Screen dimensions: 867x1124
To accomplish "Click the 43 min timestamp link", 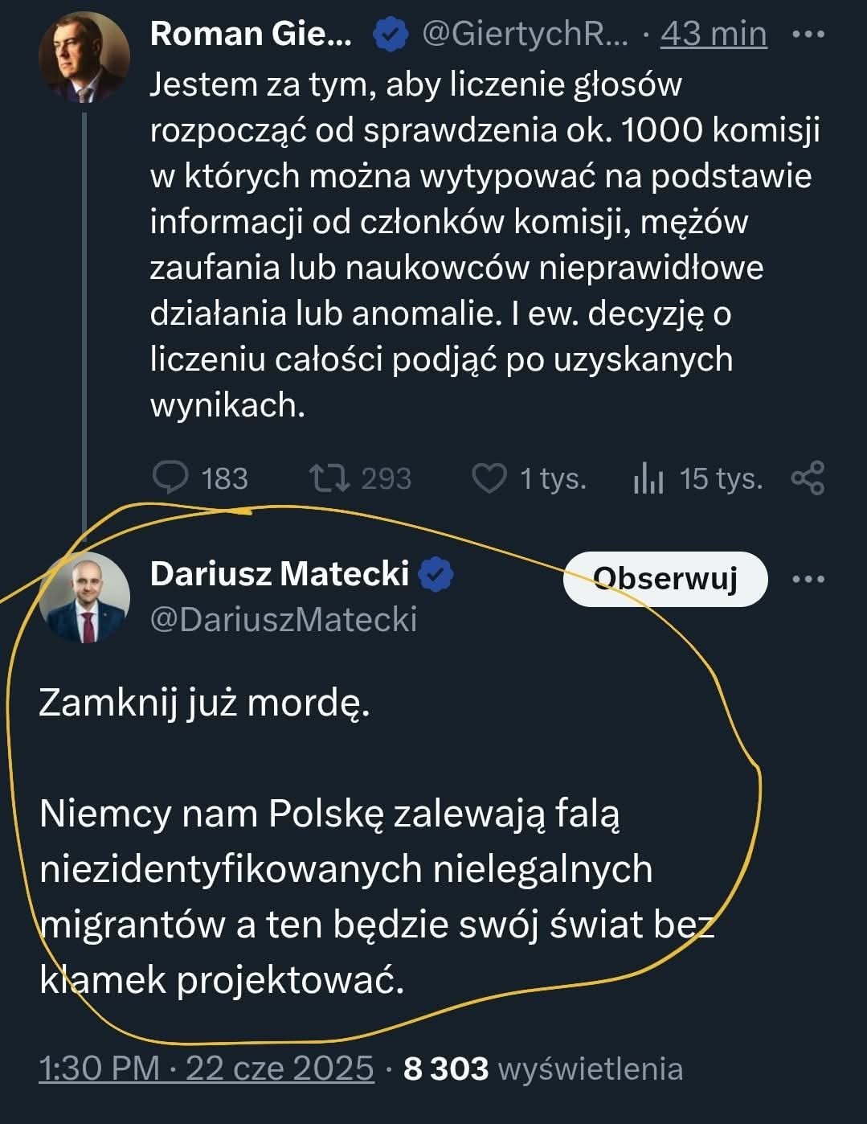I will 714,35.
